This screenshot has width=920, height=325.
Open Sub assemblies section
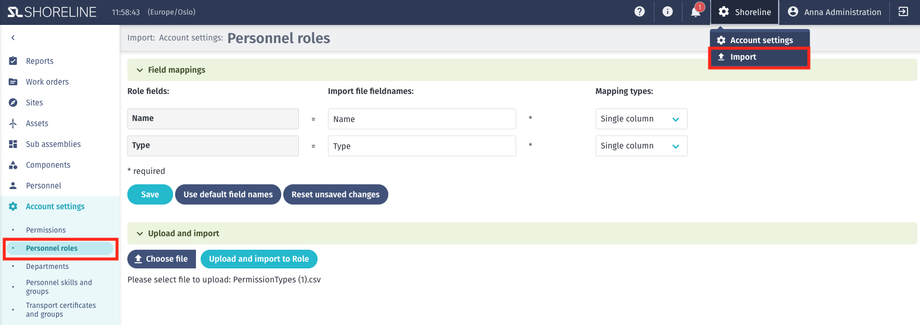53,144
